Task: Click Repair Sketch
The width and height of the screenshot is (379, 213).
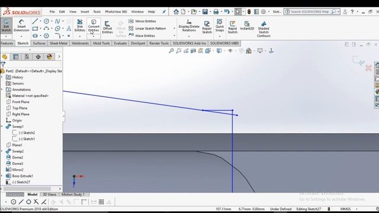Action: tap(207, 27)
